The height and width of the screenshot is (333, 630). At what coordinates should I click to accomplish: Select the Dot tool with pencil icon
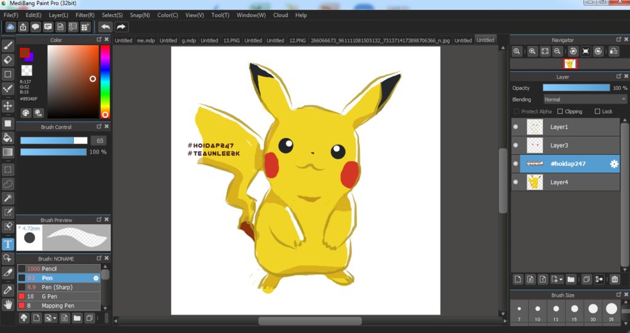7,88
